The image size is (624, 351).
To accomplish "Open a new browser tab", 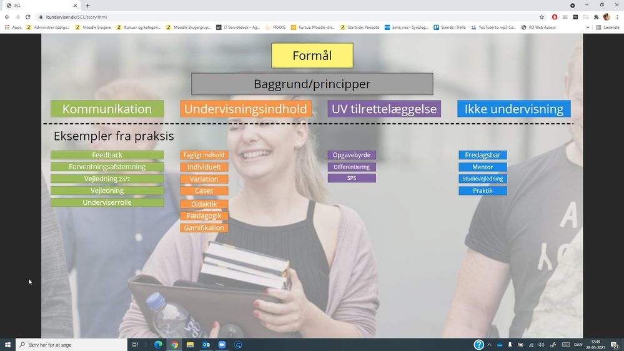I will tap(87, 6).
